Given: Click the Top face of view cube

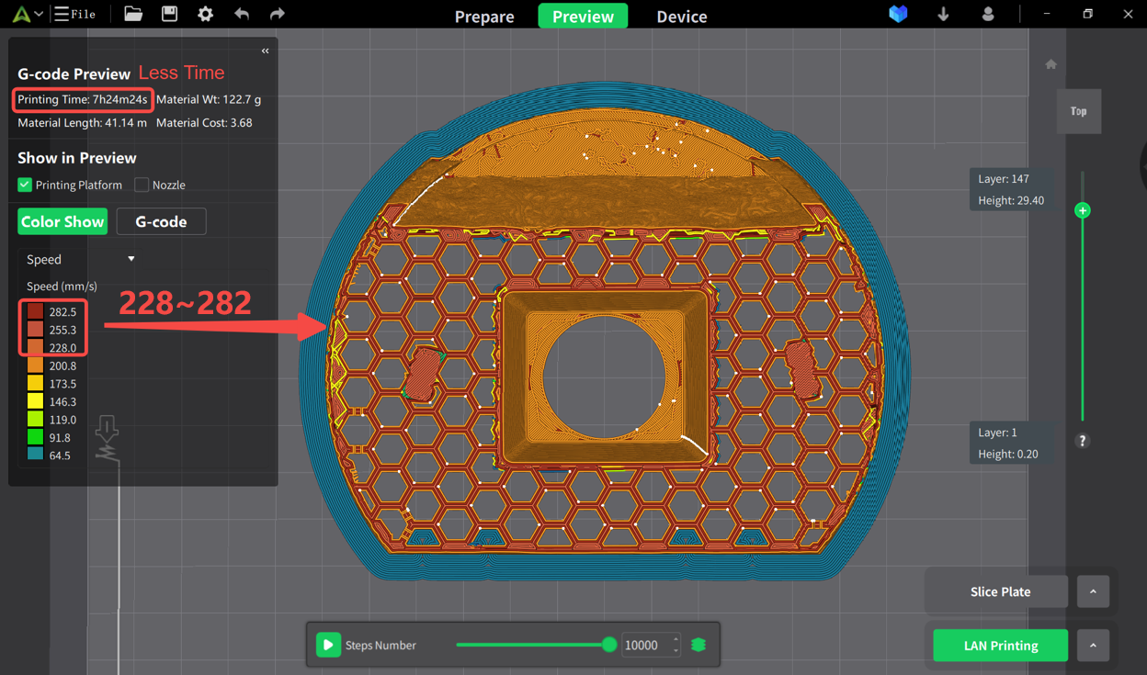Looking at the screenshot, I should (1079, 111).
